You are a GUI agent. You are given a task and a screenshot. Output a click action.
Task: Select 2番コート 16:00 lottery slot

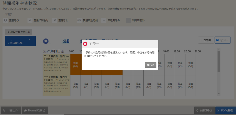[x=149, y=85]
